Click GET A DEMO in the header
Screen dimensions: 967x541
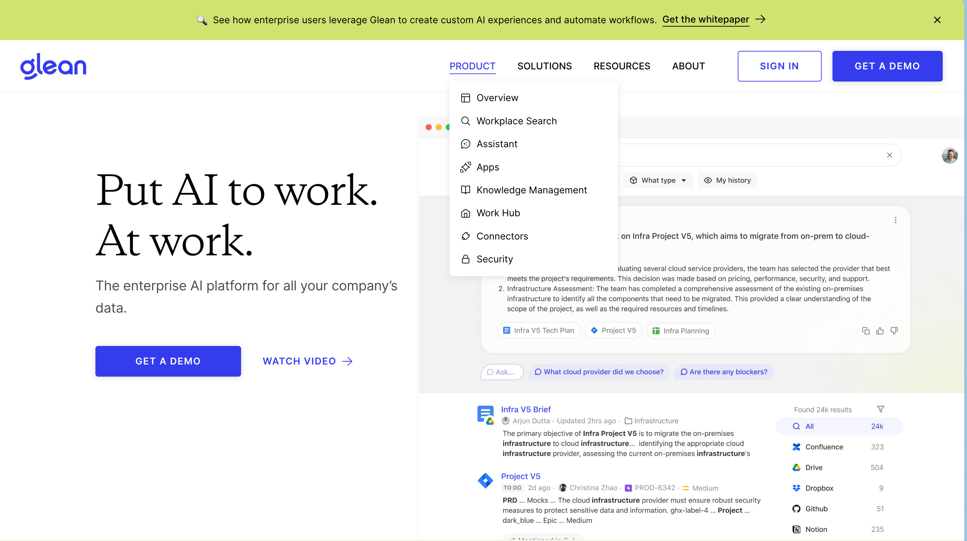click(887, 66)
